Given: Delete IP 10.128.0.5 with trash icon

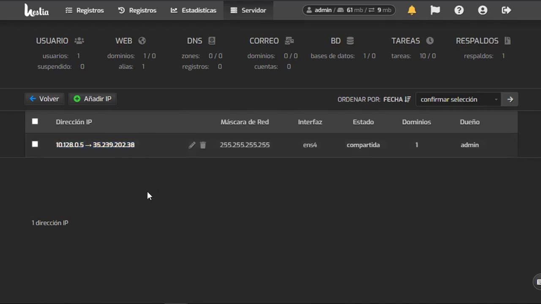Looking at the screenshot, I should click(x=203, y=145).
